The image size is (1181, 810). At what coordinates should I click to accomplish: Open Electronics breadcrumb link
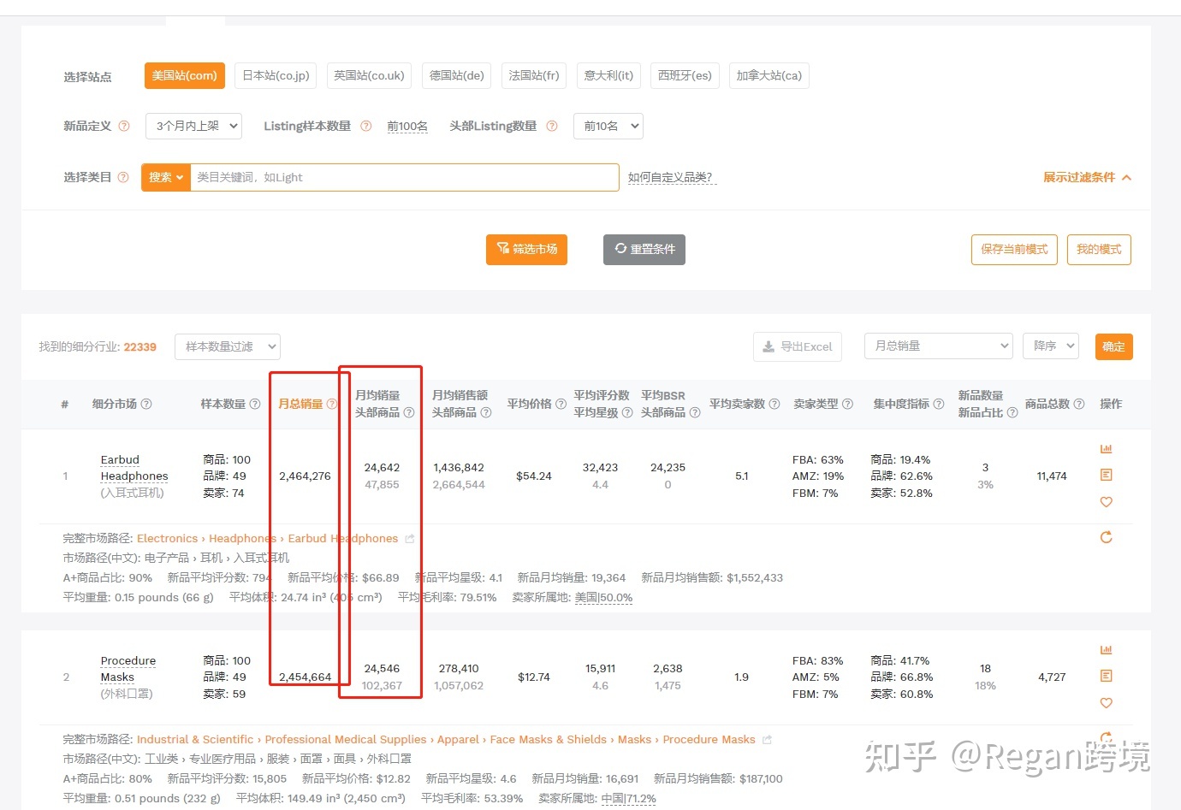tap(167, 539)
